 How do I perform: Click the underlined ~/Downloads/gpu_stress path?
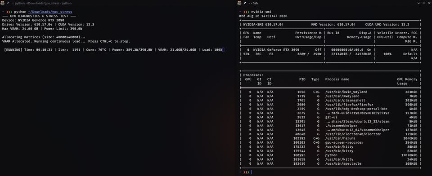tap(50, 12)
